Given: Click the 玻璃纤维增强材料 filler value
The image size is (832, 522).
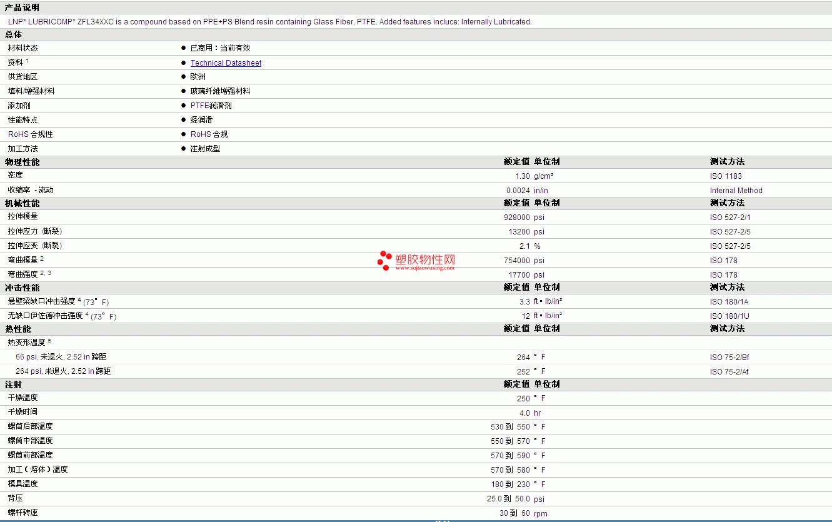Looking at the screenshot, I should [x=221, y=91].
